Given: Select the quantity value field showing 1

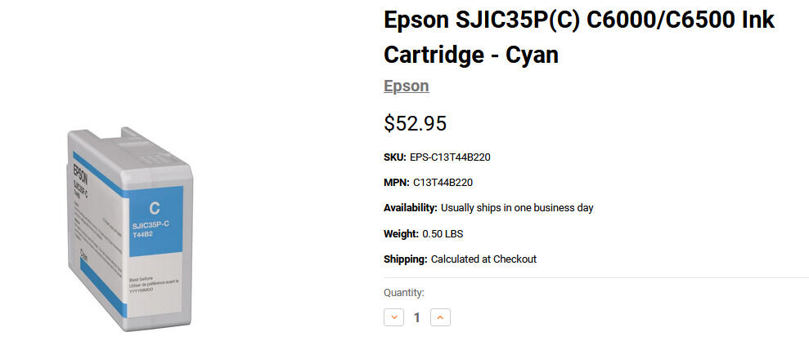Looking at the screenshot, I should pyautogui.click(x=417, y=318).
